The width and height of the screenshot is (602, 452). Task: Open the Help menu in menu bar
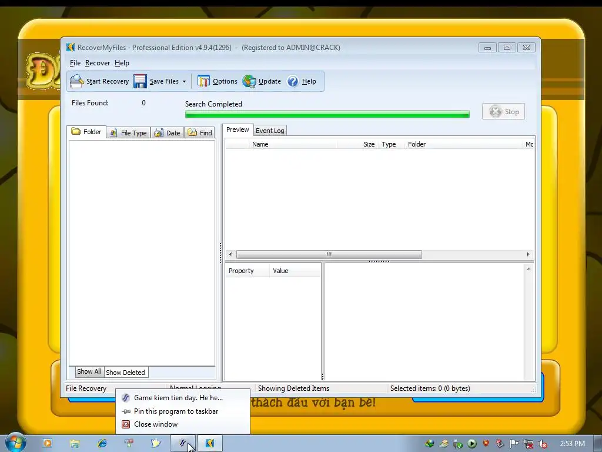(122, 63)
